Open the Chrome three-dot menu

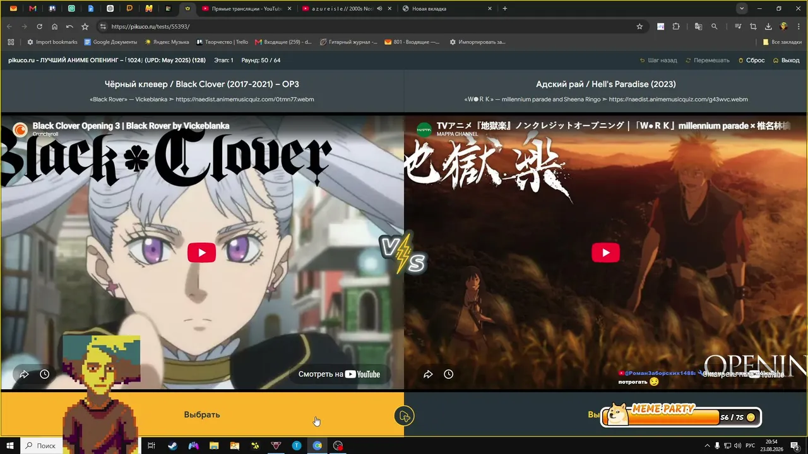(x=799, y=26)
